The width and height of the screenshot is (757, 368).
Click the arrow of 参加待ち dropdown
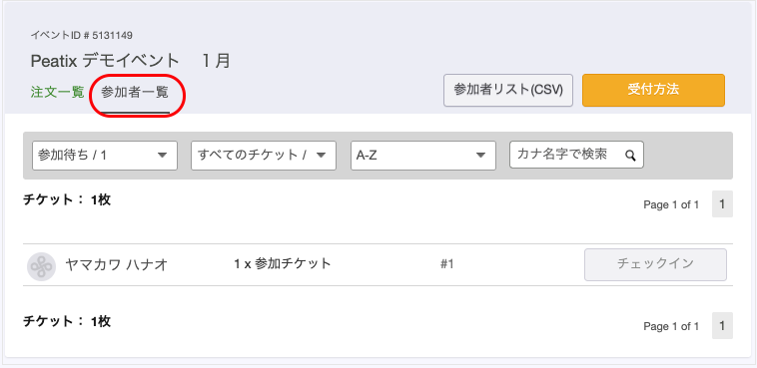click(x=162, y=156)
